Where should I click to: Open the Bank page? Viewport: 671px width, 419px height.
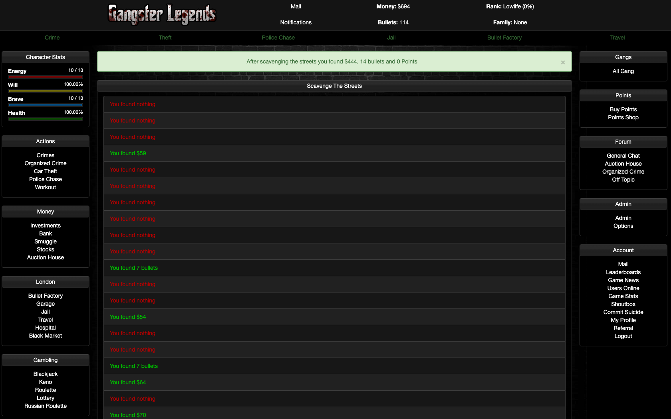pyautogui.click(x=46, y=233)
